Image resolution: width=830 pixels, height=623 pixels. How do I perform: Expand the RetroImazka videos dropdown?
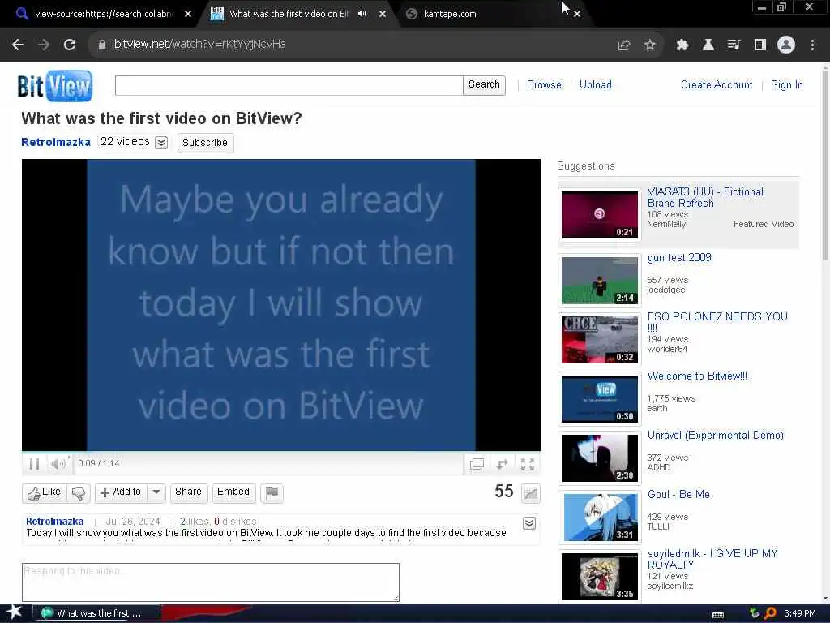(x=161, y=143)
